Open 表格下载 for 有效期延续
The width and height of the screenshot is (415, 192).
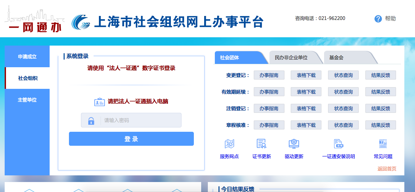coord(306,92)
